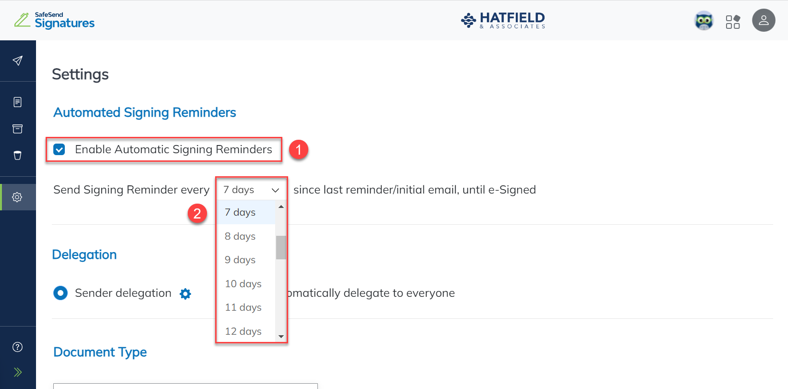Open the Help question mark icon
Viewport: 788px width, 389px height.
pyautogui.click(x=18, y=346)
